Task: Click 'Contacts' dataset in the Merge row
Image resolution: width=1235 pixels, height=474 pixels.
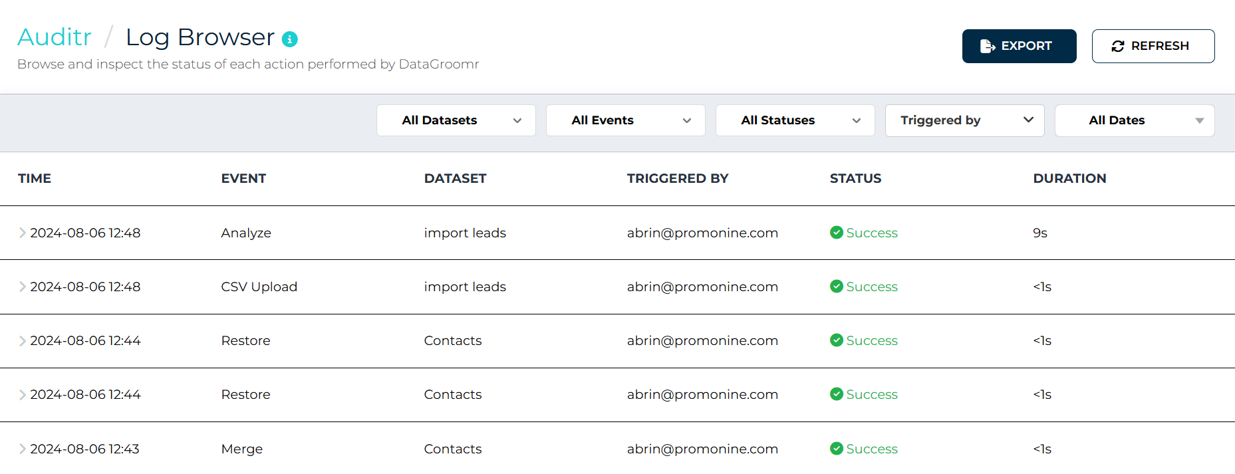Action: point(453,449)
